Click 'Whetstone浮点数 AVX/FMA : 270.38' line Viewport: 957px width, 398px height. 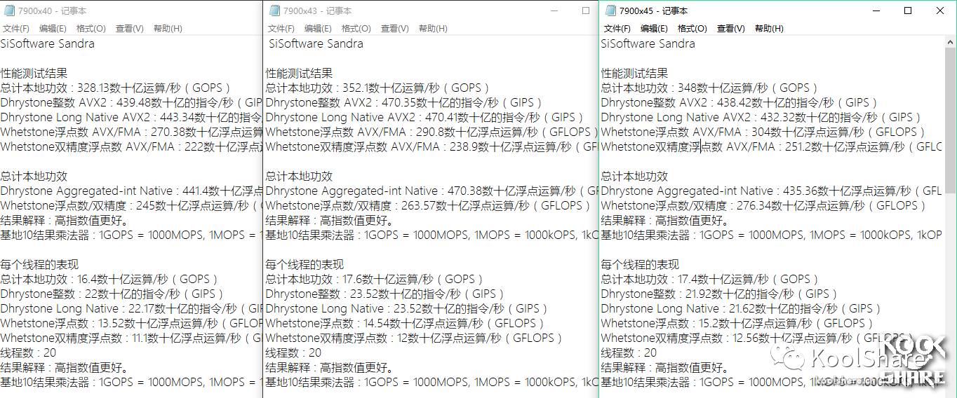click(x=131, y=132)
